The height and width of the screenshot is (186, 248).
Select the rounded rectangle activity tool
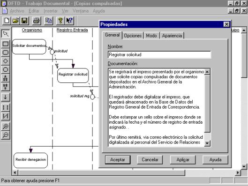coord(6,52)
